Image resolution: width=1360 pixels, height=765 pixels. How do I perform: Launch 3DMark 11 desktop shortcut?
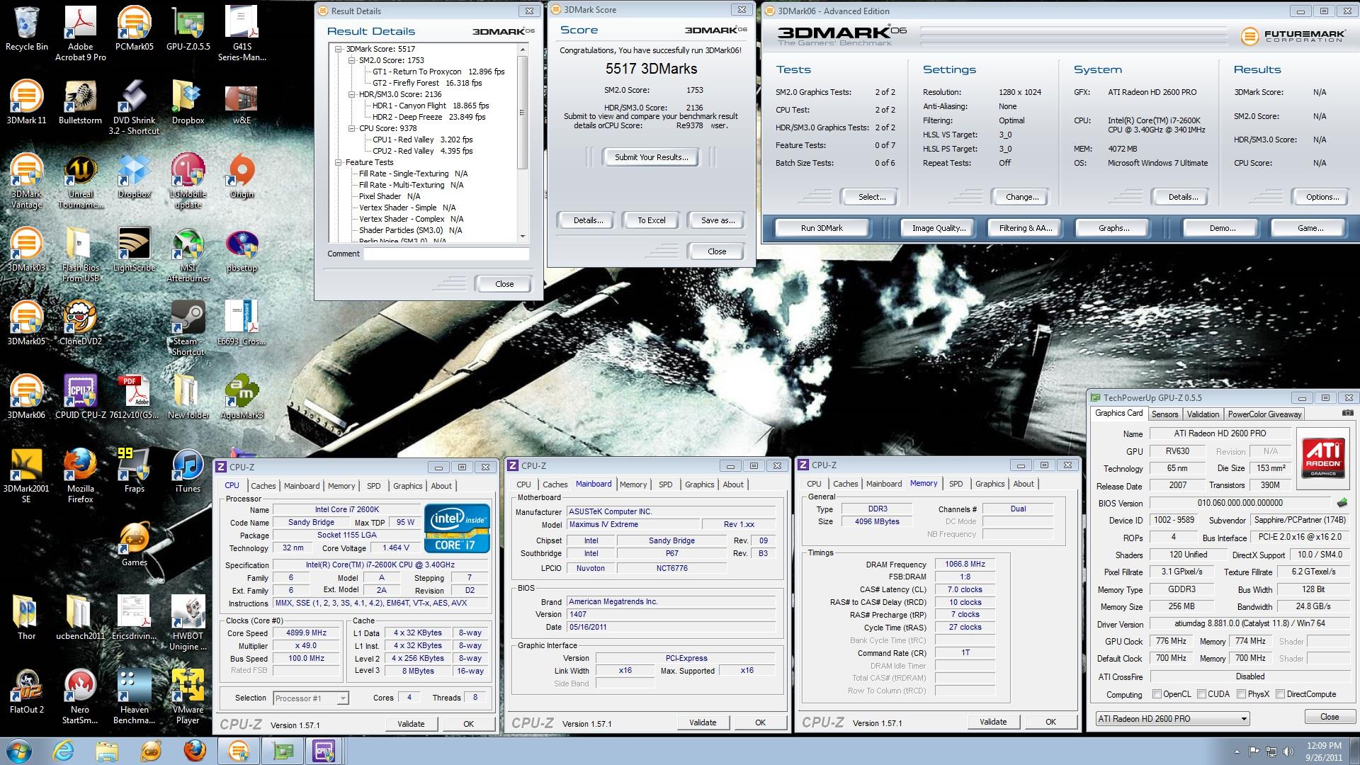26,102
